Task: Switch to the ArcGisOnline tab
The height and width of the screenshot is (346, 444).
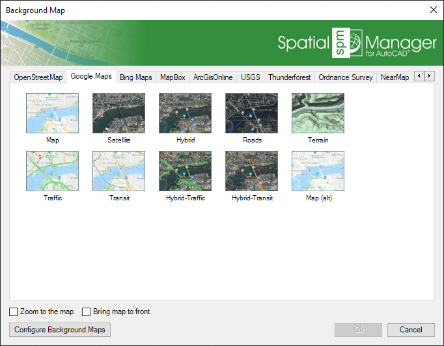Action: [213, 77]
